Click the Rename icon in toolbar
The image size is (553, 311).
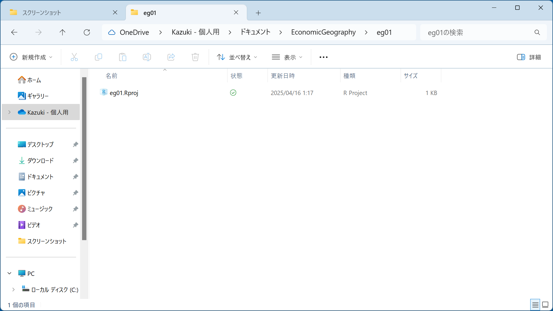(x=147, y=57)
